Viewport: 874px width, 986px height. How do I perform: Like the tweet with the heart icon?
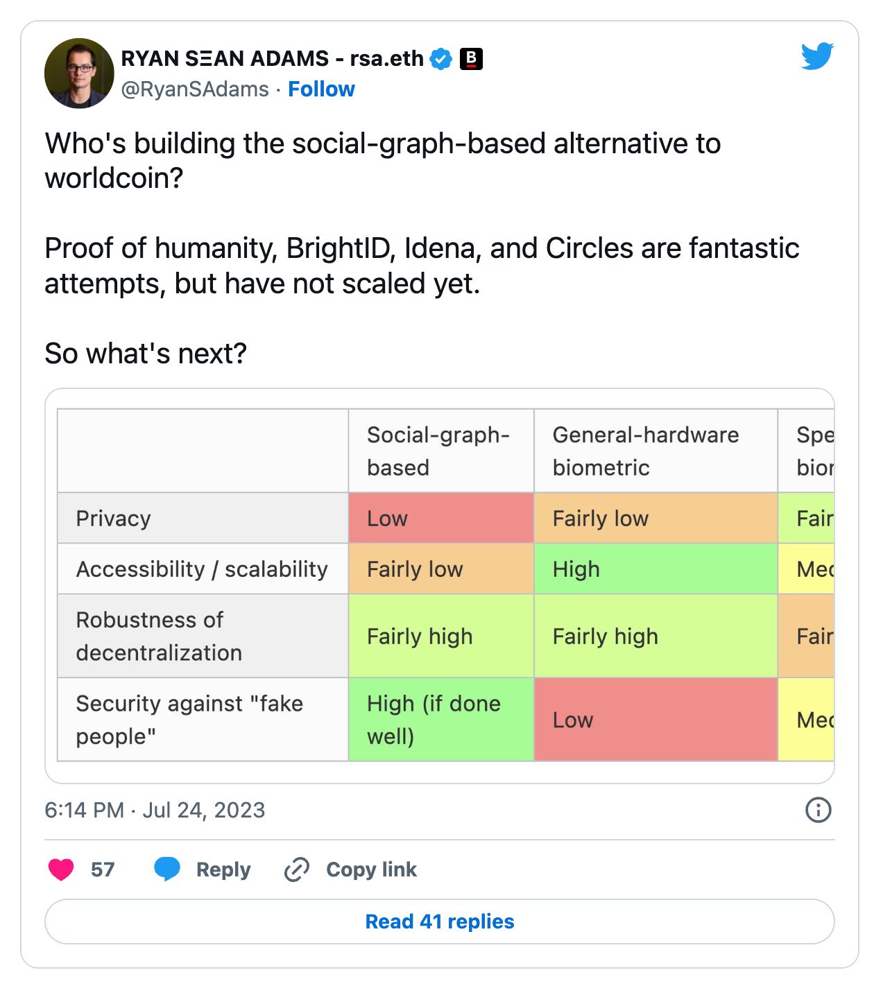pos(61,869)
